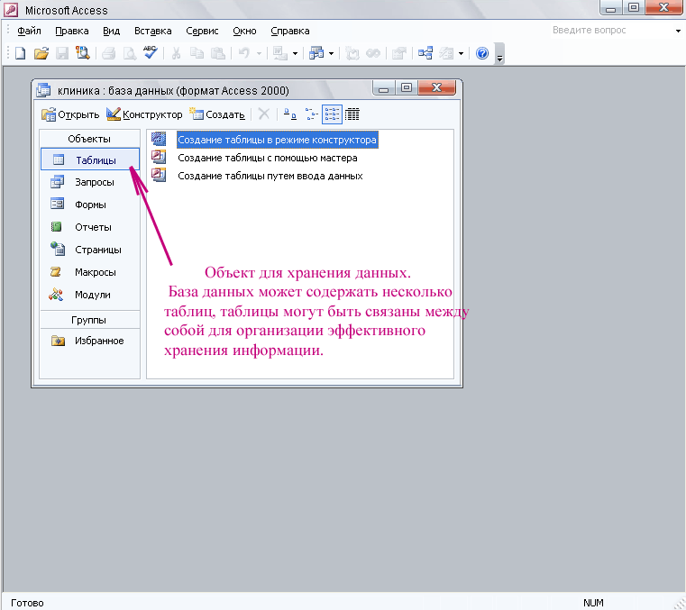Select Модули in objects pane

(x=89, y=295)
